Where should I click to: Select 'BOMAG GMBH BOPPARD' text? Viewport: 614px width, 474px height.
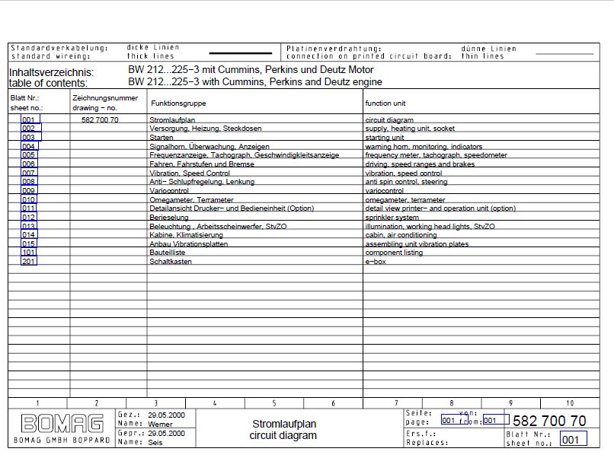[x=62, y=440]
